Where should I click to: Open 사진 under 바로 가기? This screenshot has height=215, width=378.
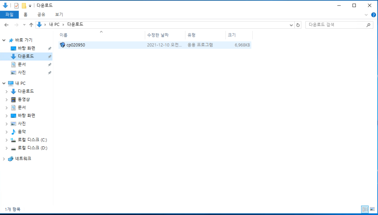22,73
